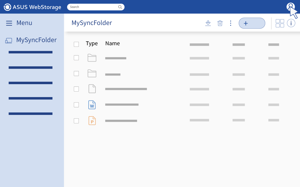This screenshot has height=187, width=300.
Task: Open the blank document's file name
Action: coord(126,89)
